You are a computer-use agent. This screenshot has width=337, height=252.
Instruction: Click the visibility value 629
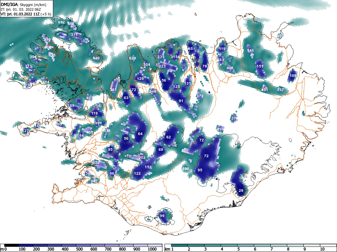(x=132, y=58)
